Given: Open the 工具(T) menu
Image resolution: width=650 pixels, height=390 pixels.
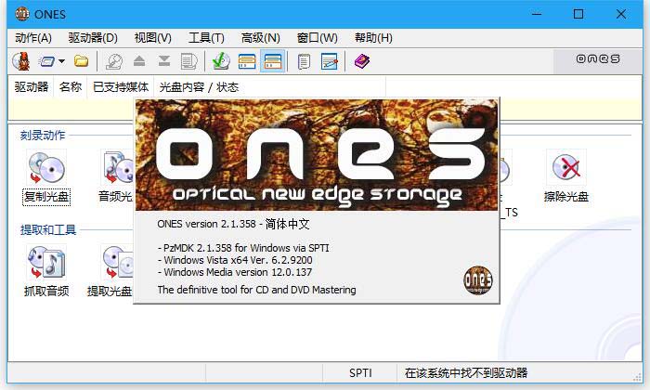Looking at the screenshot, I should point(206,38).
